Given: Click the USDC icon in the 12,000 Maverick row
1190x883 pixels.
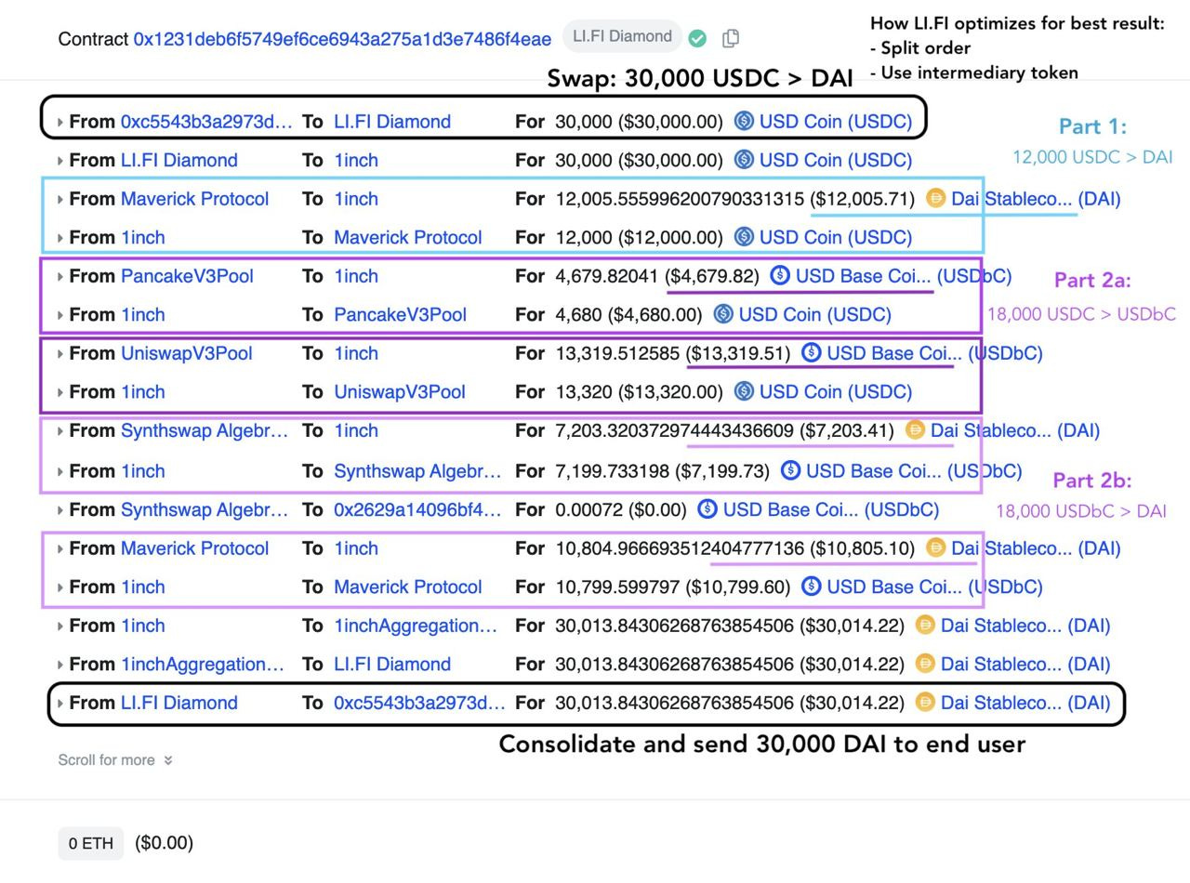Looking at the screenshot, I should [x=744, y=237].
